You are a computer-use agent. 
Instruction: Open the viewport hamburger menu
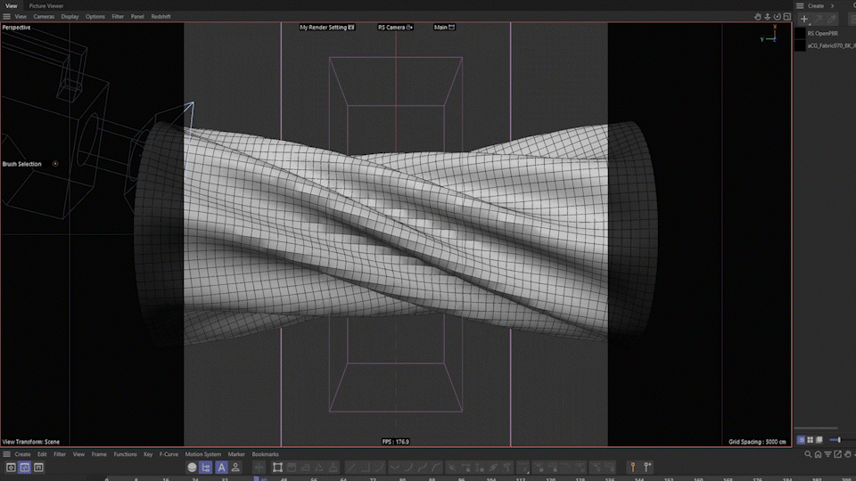(6, 16)
